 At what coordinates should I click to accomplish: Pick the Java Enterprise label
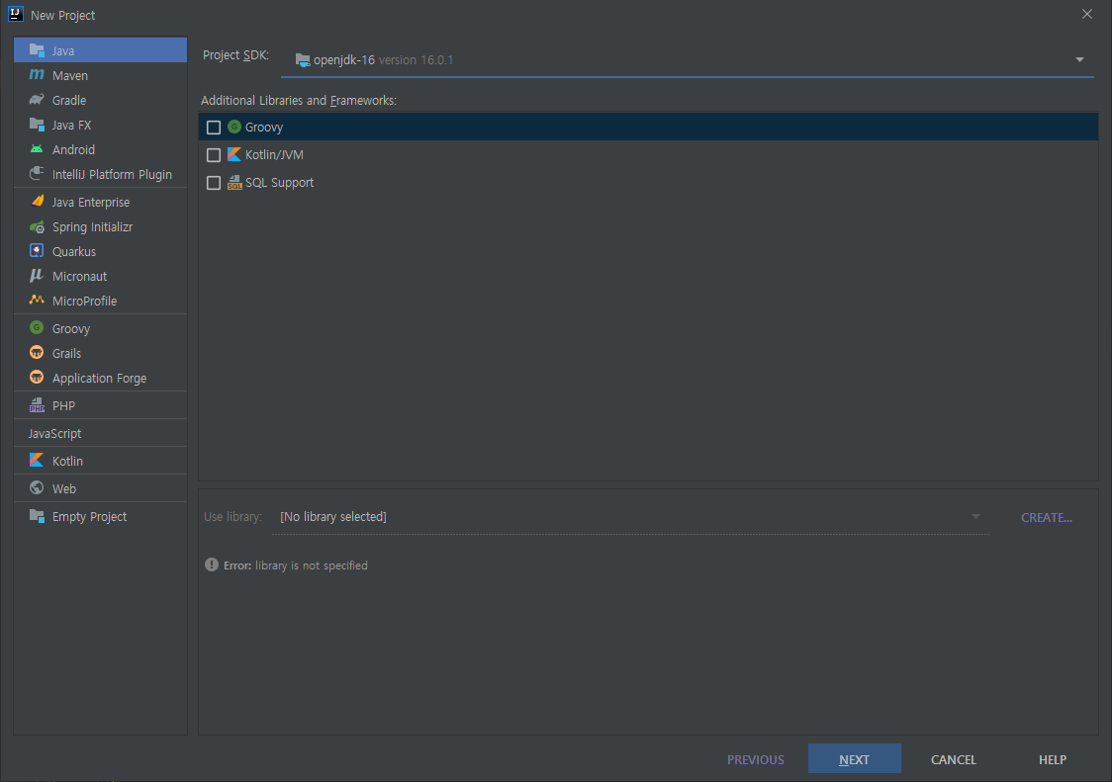tap(91, 202)
